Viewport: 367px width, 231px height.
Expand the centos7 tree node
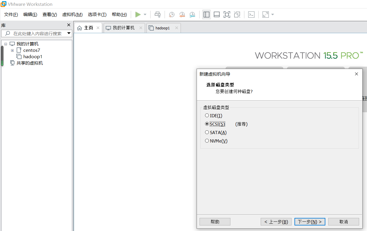(x=12, y=50)
